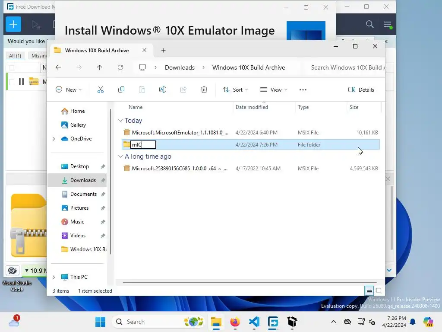Switch to large thumbnails view icon in status bar
Viewport: 442px width, 332px height.
point(379,290)
